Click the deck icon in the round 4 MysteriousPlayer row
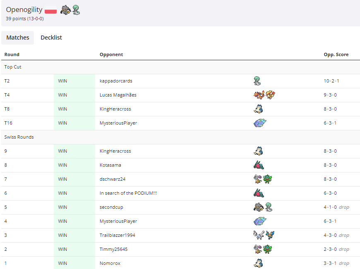The width and height of the screenshot is (360, 269). tap(260, 221)
